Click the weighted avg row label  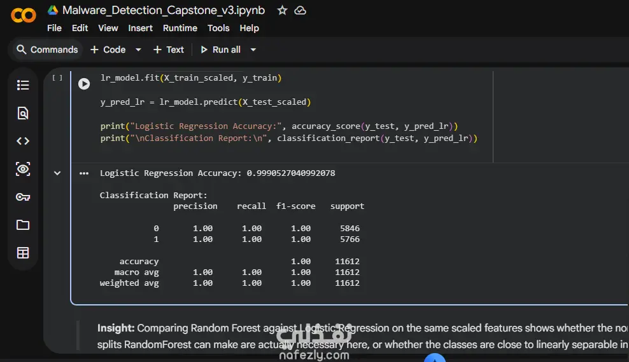pyautogui.click(x=129, y=283)
